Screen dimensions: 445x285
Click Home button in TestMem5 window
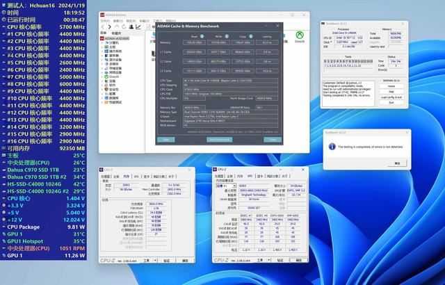click(391, 86)
